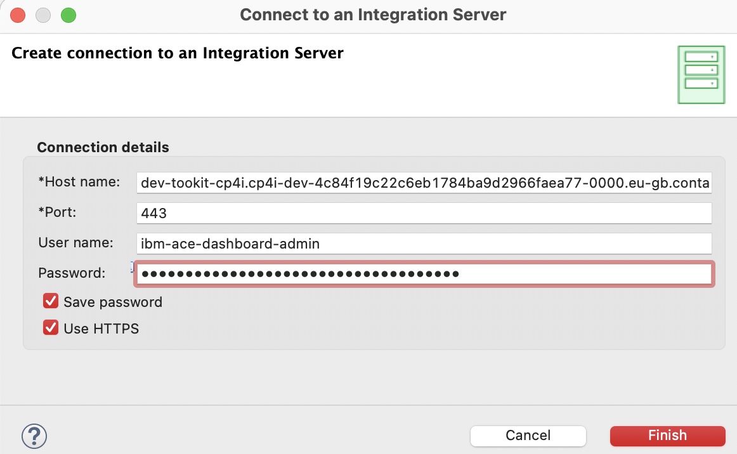Click the green zoom traffic light button
737x454 pixels.
(x=67, y=15)
